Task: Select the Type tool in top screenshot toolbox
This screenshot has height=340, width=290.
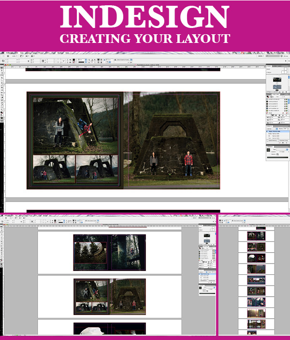Action: pos(1,78)
